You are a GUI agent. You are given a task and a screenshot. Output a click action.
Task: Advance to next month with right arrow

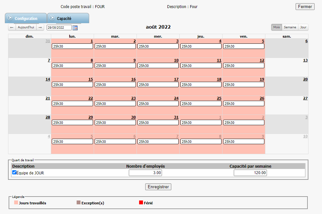point(41,27)
